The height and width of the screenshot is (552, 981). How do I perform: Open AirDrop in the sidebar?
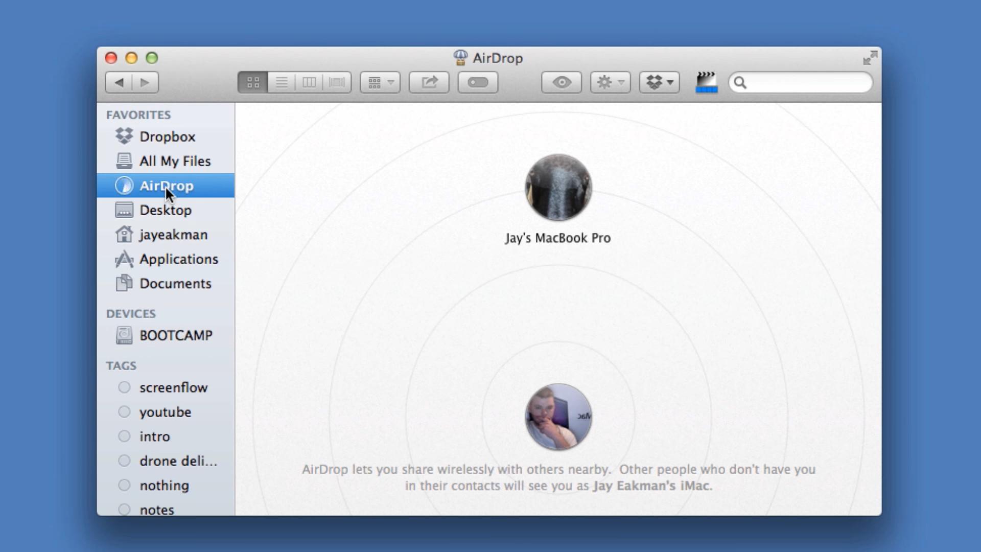pos(167,186)
